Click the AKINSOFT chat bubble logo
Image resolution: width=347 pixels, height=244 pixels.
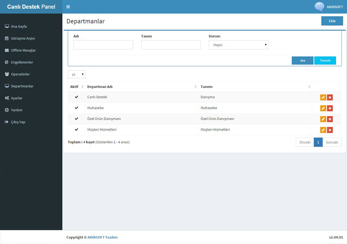tap(319, 6)
